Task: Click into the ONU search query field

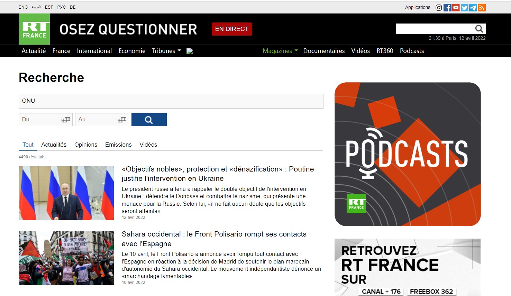Action: 171,101
